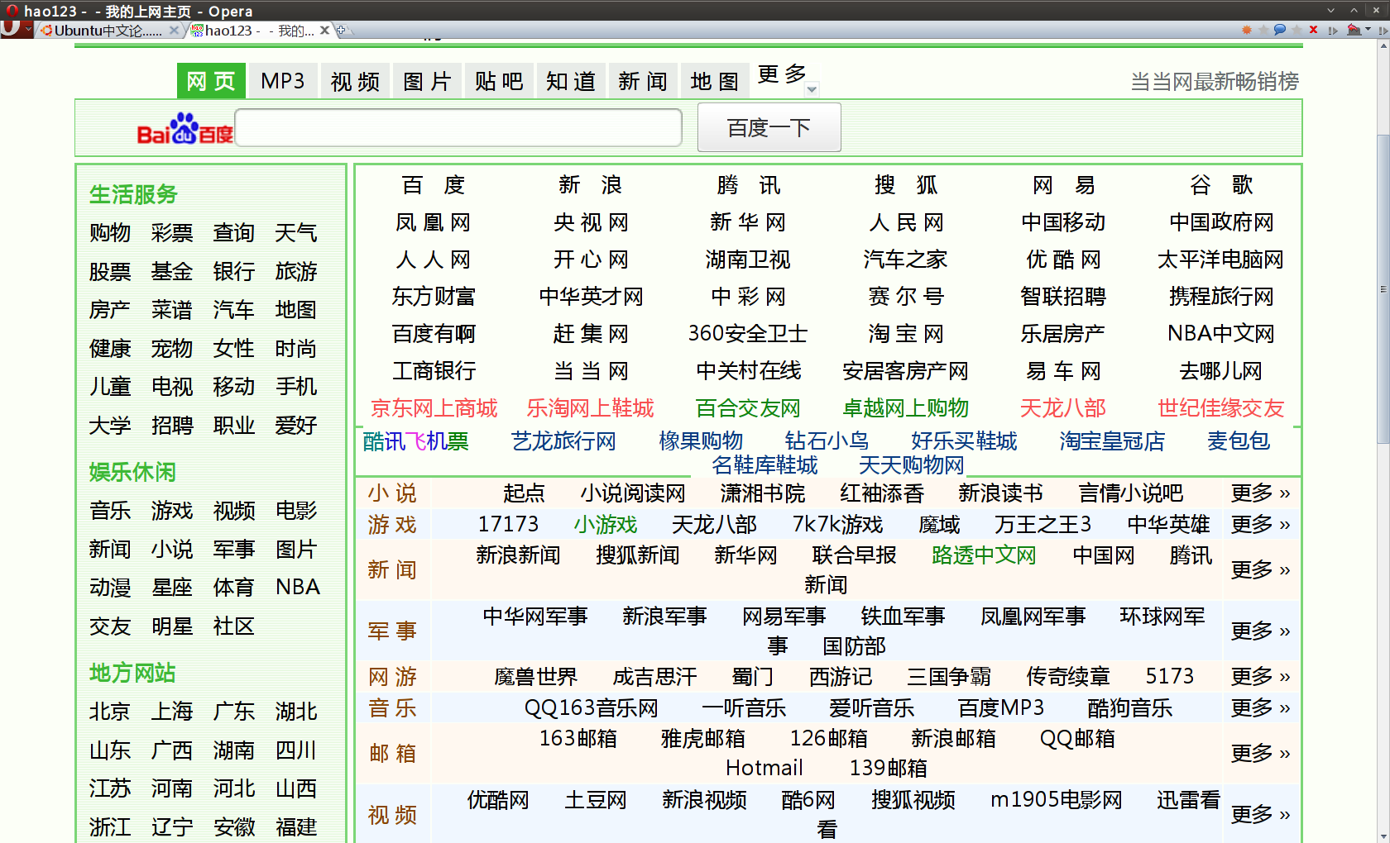
Task: Show 更多 in the 网游 row
Action: tap(1260, 676)
